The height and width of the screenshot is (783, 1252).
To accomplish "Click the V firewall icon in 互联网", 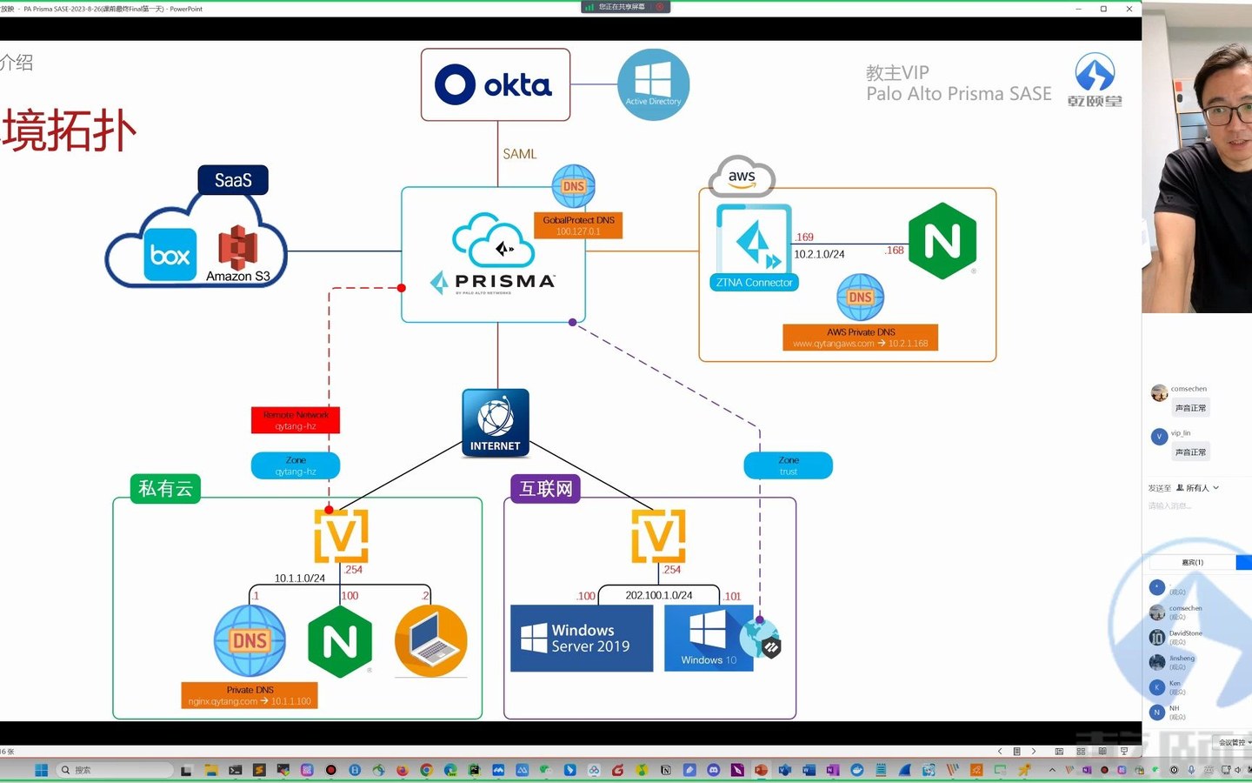I will [659, 536].
